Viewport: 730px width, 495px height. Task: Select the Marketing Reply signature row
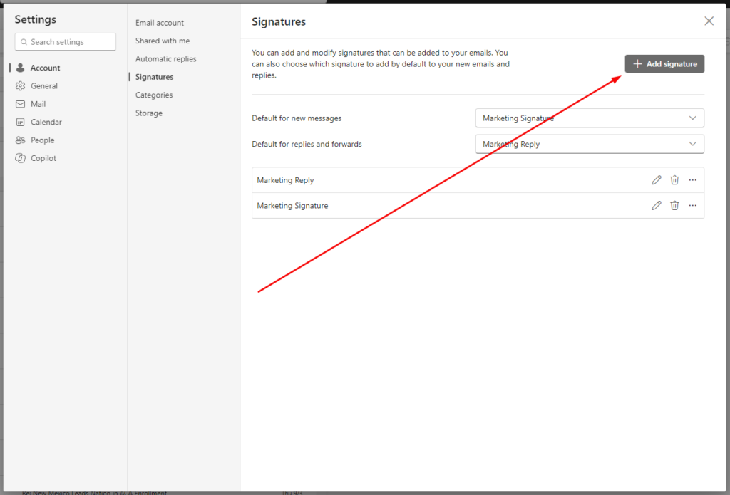(x=478, y=180)
